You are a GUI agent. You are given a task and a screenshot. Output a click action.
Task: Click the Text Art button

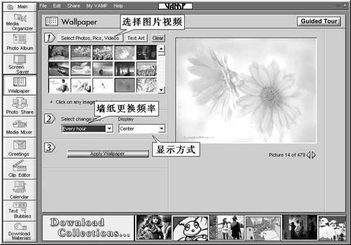point(136,38)
